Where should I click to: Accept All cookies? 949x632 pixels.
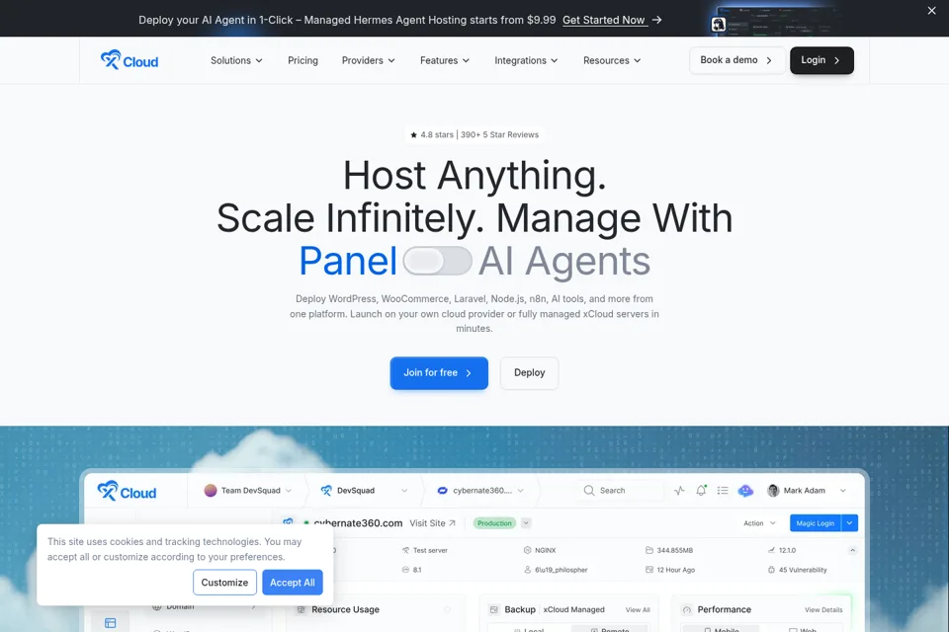coord(293,583)
